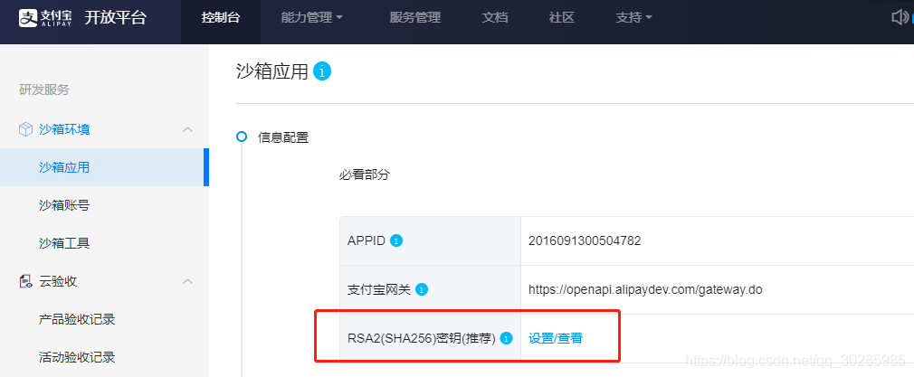Open the 能力管理 dropdown menu

point(312,18)
